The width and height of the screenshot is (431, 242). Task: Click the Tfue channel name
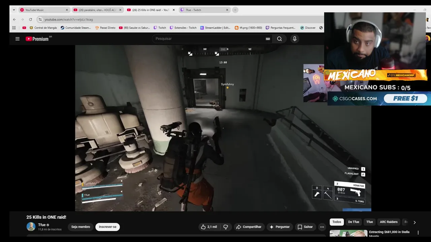tap(42, 225)
